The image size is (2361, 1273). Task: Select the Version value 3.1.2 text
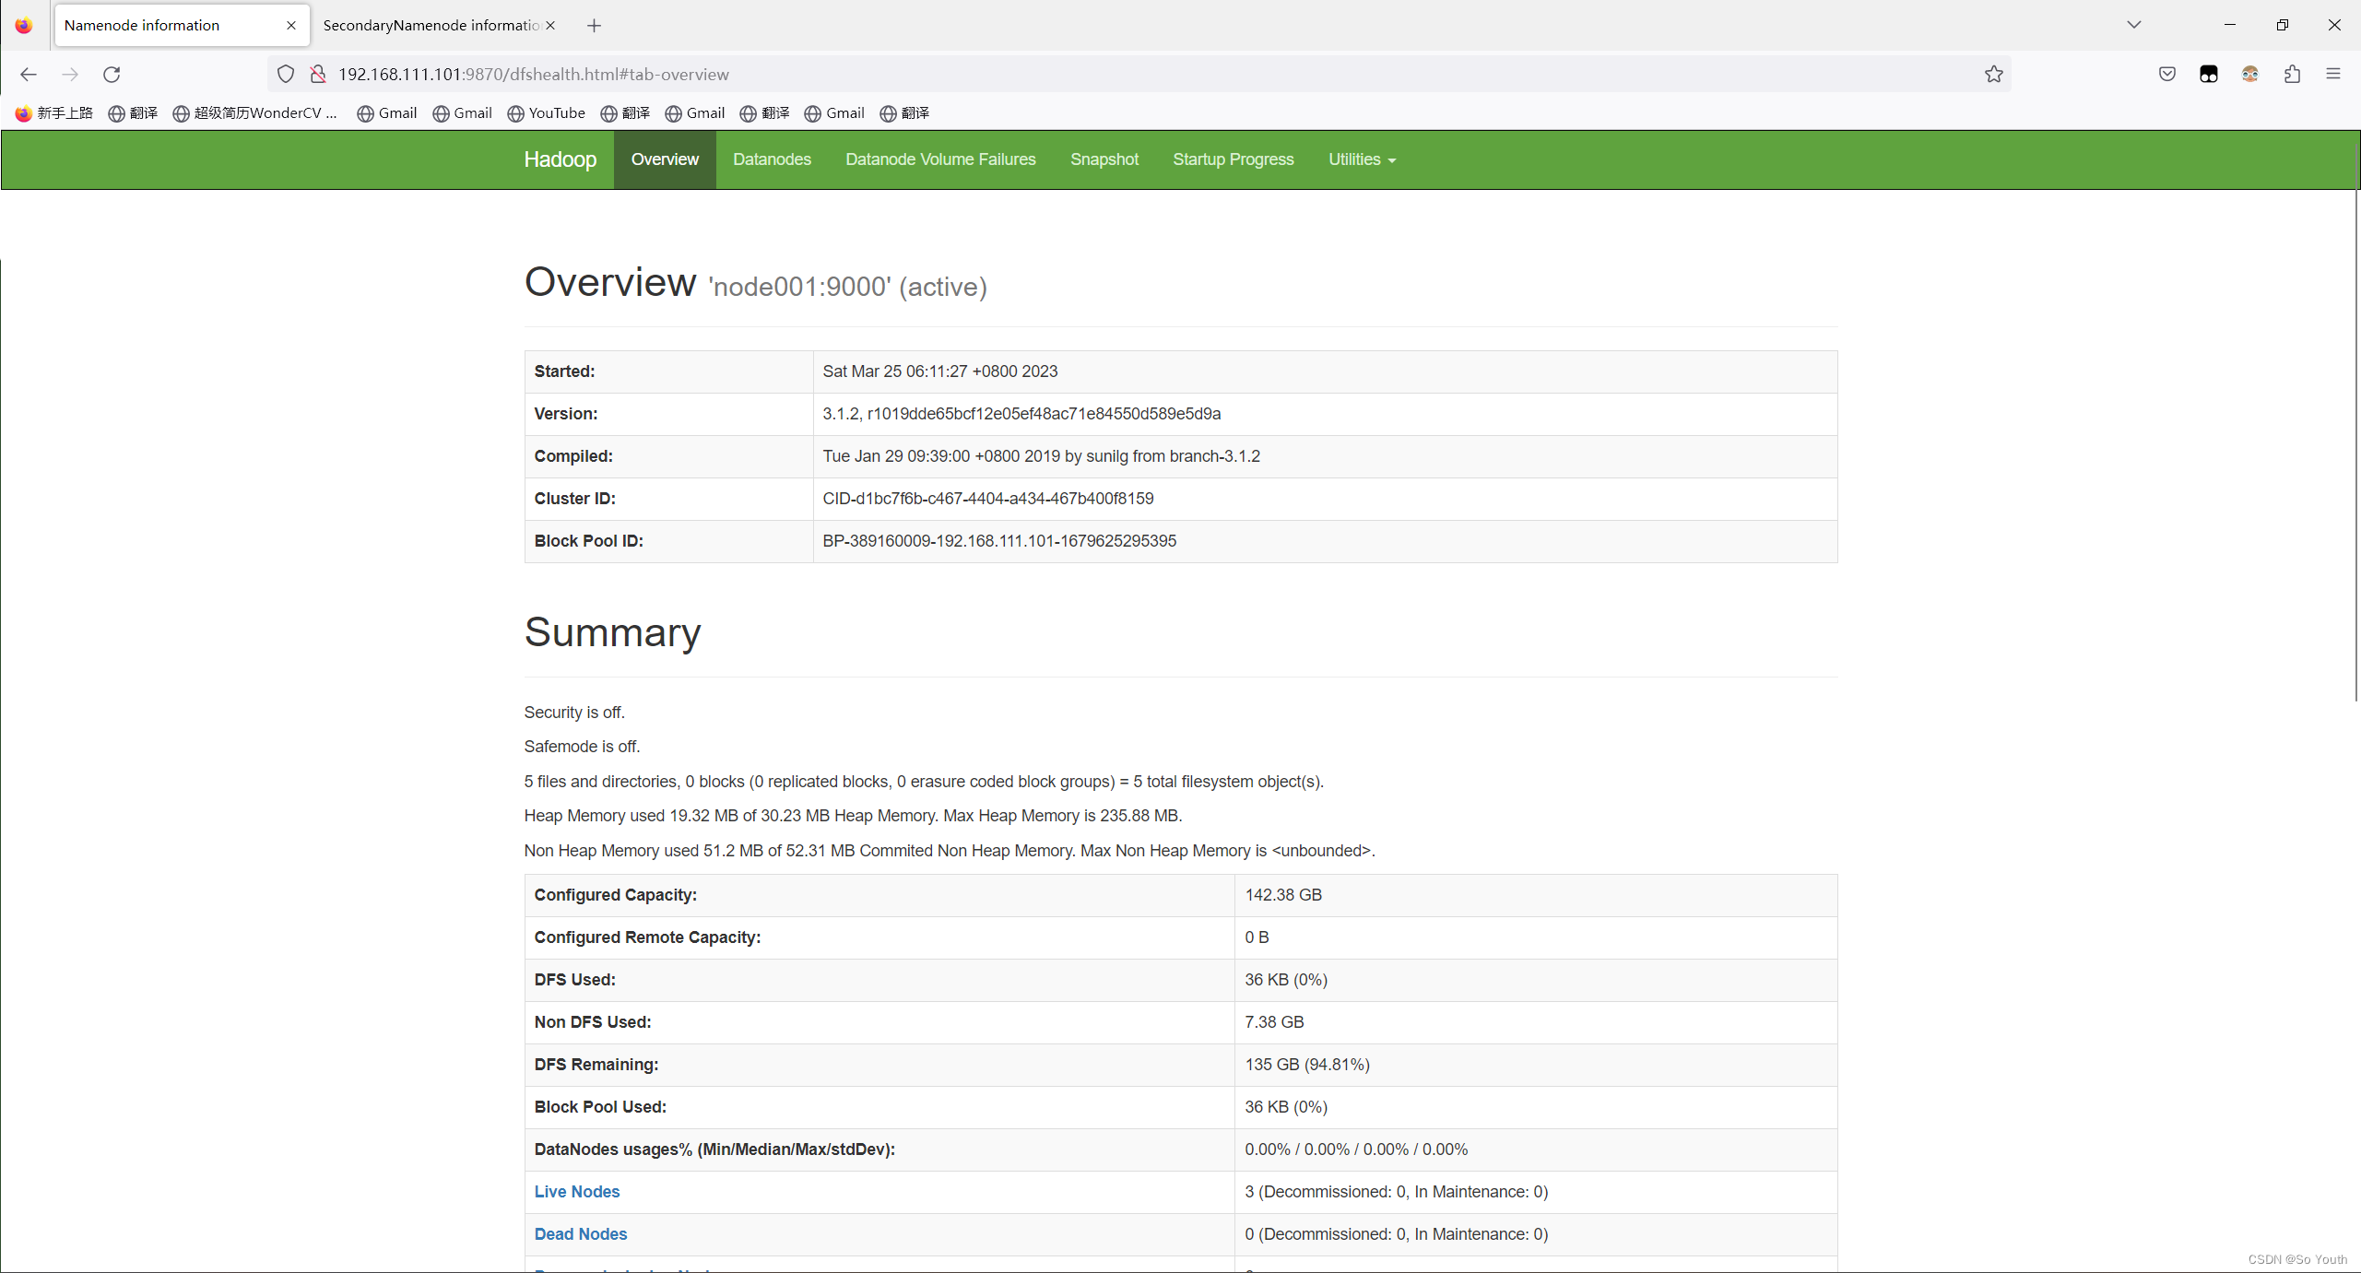(1021, 414)
